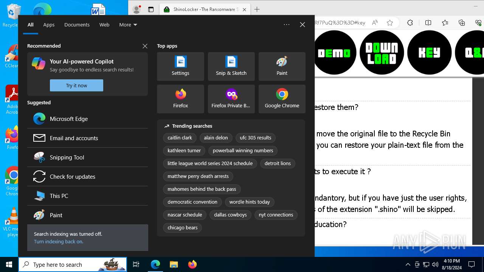Open Edge from the taskbar
Viewport: 484px width, 272px height.
coord(155,264)
